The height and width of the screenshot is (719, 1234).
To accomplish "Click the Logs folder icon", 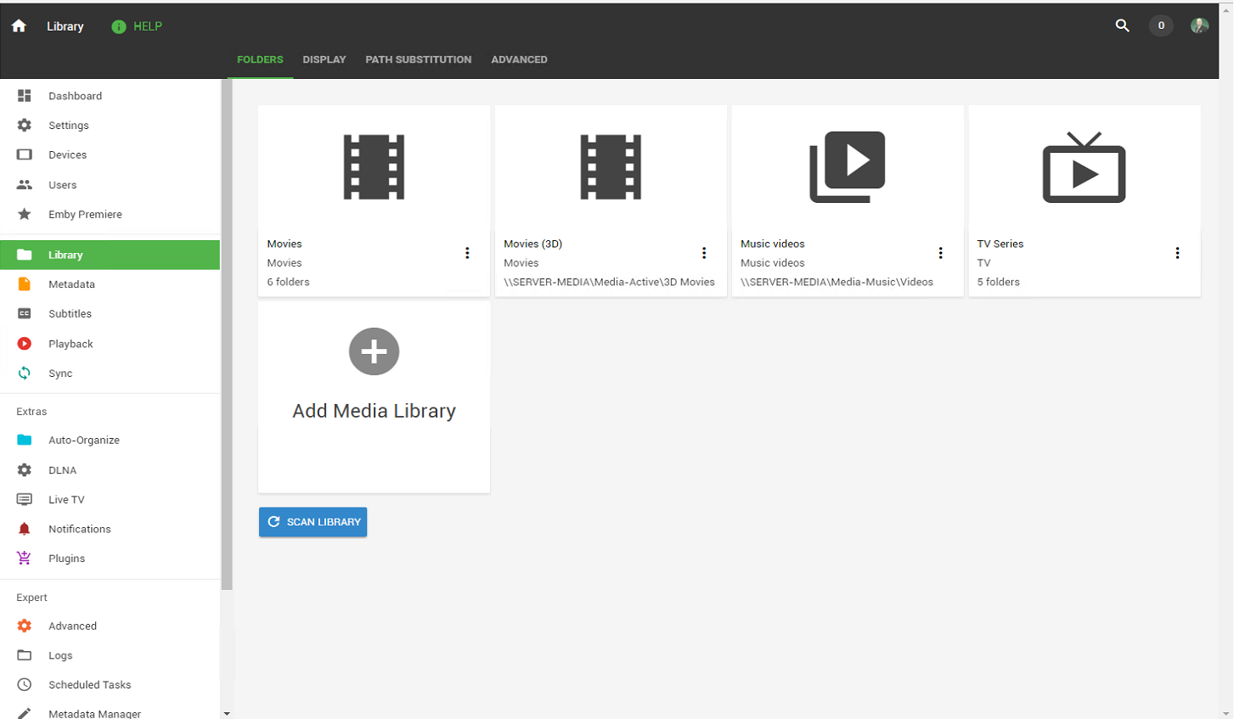I will pyautogui.click(x=25, y=655).
